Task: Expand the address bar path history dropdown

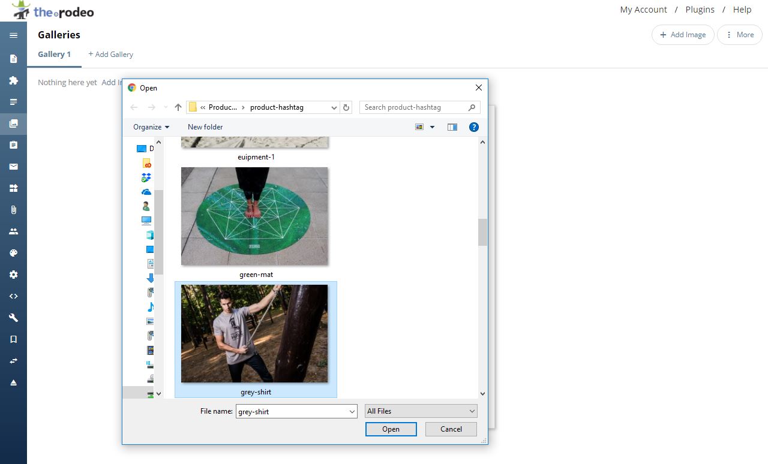Action: (x=334, y=107)
